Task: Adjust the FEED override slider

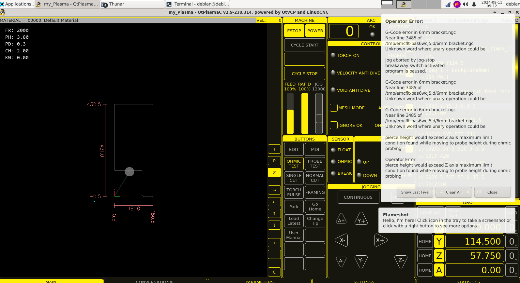Action: (x=290, y=114)
